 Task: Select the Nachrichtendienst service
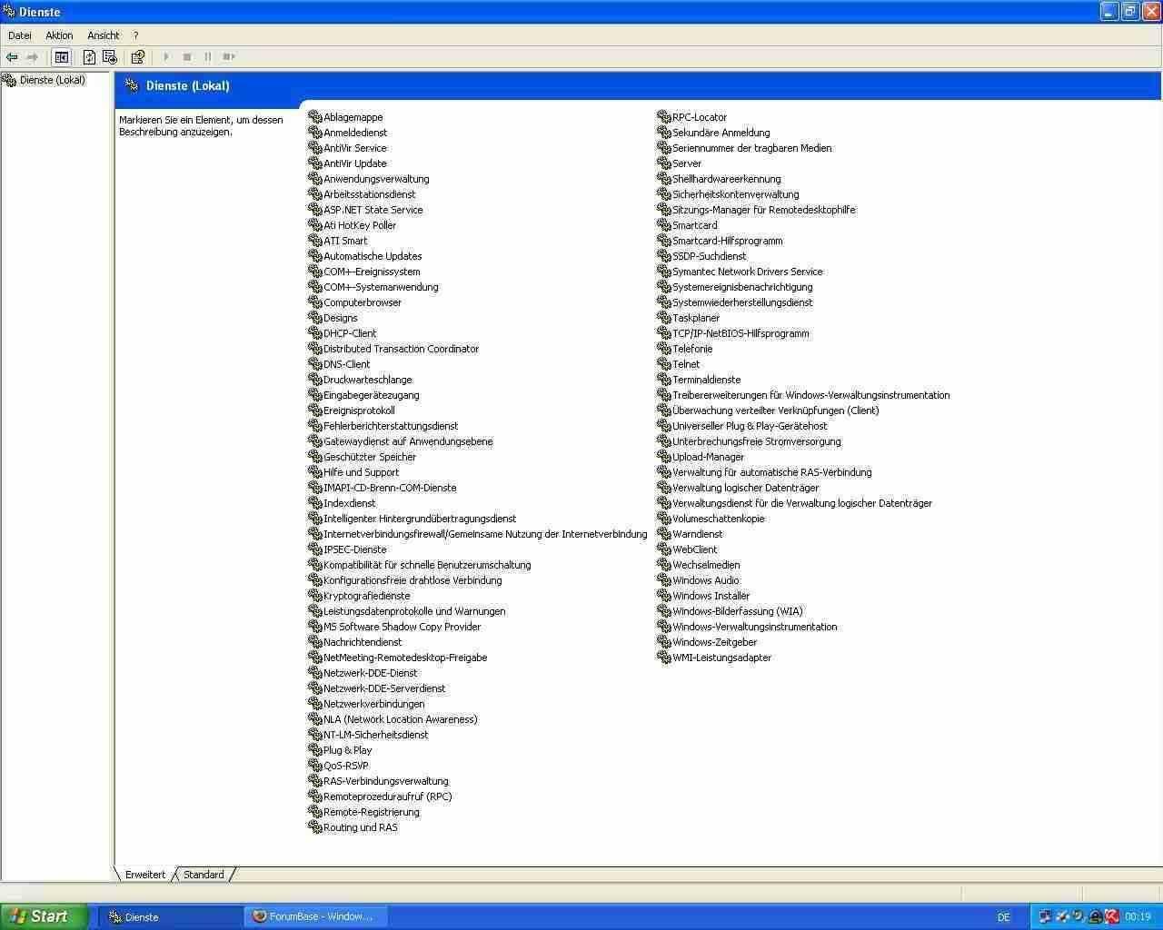pos(363,642)
